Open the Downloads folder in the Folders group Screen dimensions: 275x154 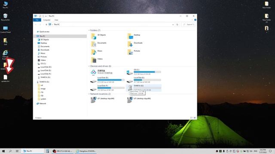click(134, 44)
